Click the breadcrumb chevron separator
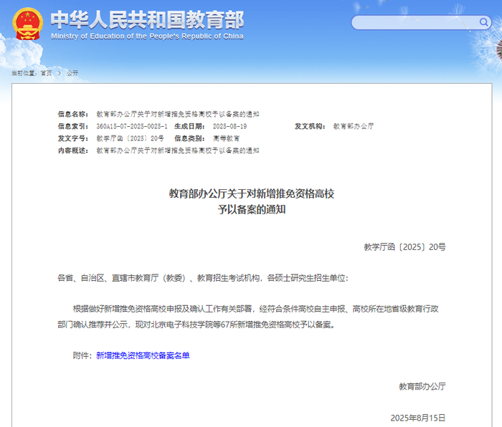 (x=60, y=73)
